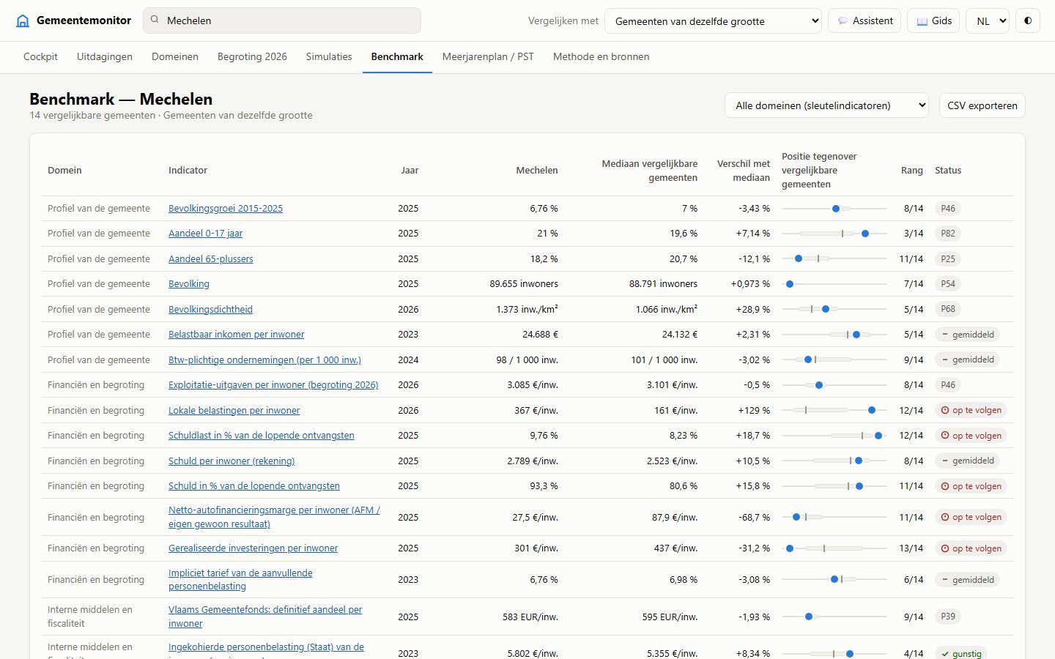Image resolution: width=1055 pixels, height=659 pixels.
Task: Click op te volgen badge for Lokale belastingen
Action: pos(971,410)
